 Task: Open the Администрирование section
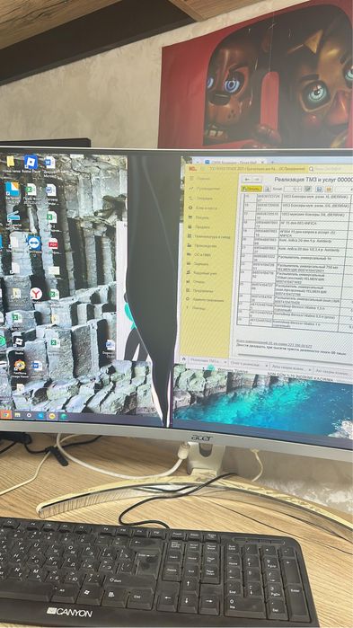coord(206,299)
